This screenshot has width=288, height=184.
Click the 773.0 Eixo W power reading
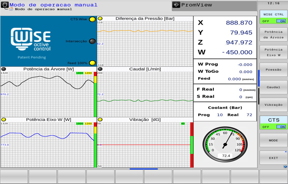pyautogui.click(x=4, y=145)
